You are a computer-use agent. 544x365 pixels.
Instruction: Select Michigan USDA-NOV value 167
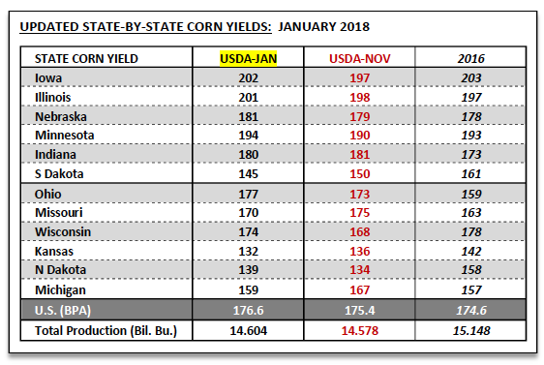click(360, 289)
